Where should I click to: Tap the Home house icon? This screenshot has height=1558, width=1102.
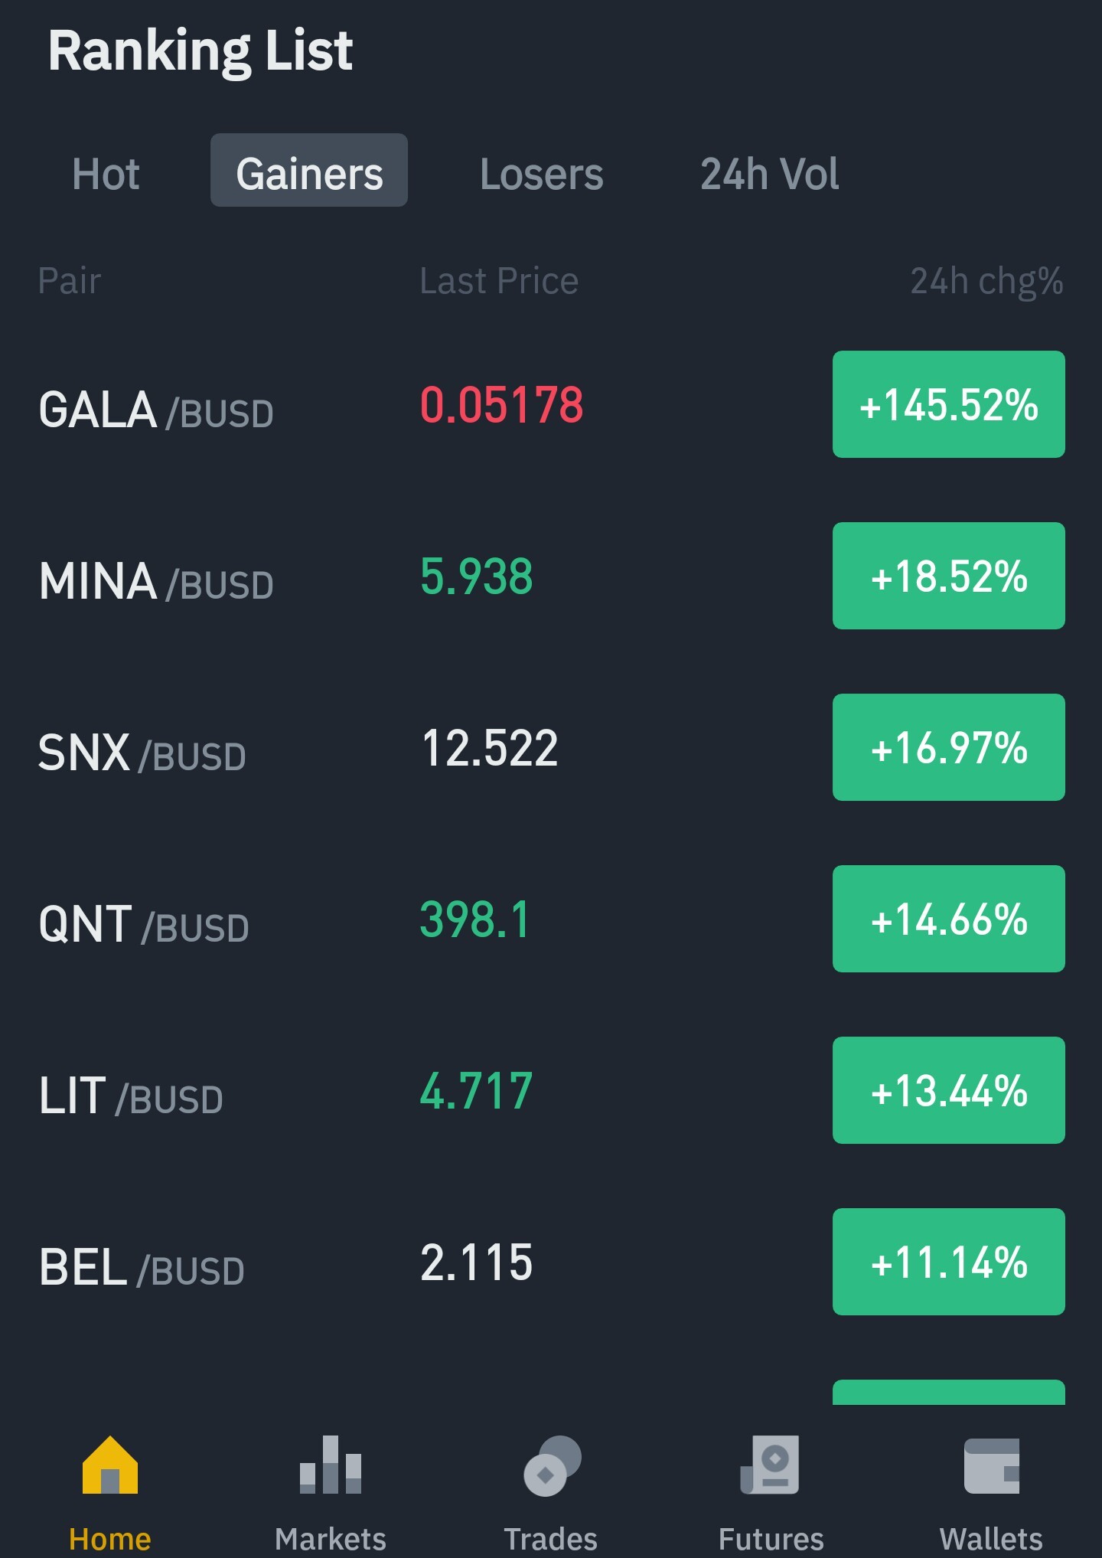[110, 1464]
